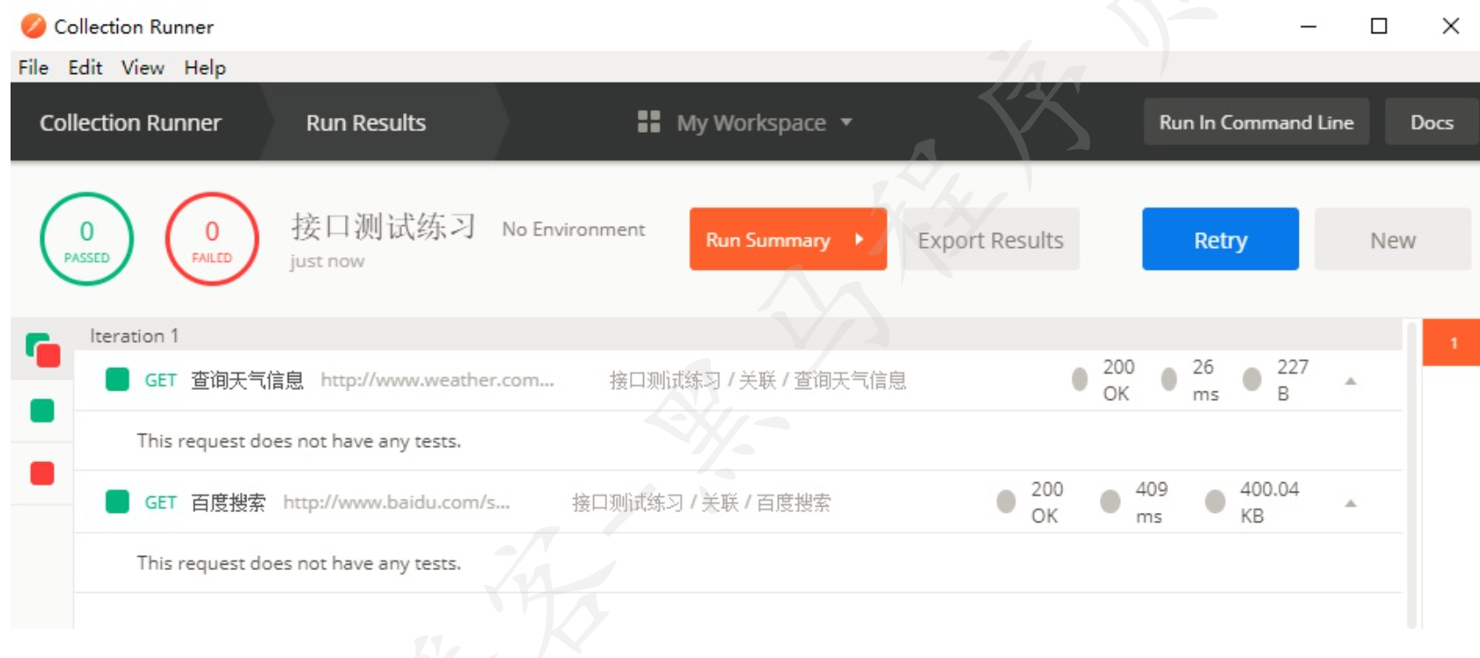
Task: Open the 百度搜索 request name
Action: pyautogui.click(x=228, y=502)
